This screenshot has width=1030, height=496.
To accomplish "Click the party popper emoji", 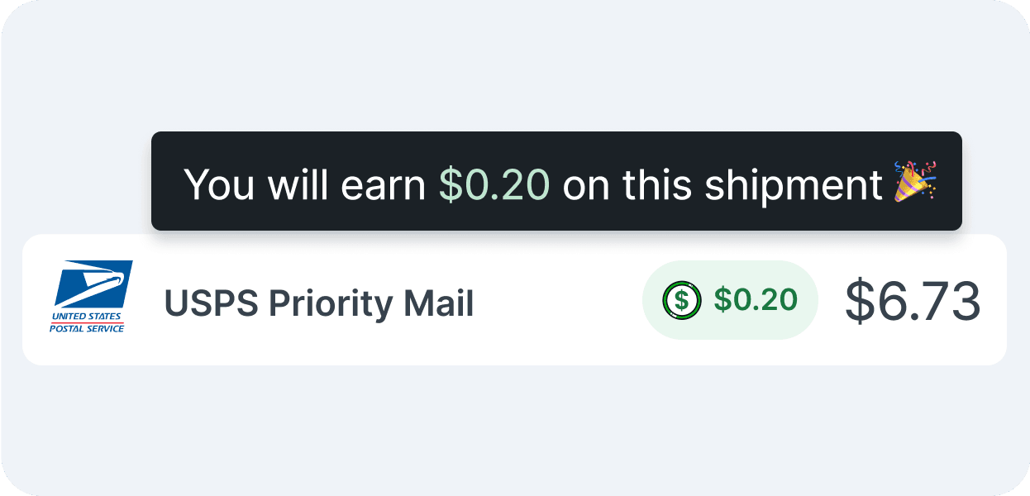I will click(x=914, y=182).
